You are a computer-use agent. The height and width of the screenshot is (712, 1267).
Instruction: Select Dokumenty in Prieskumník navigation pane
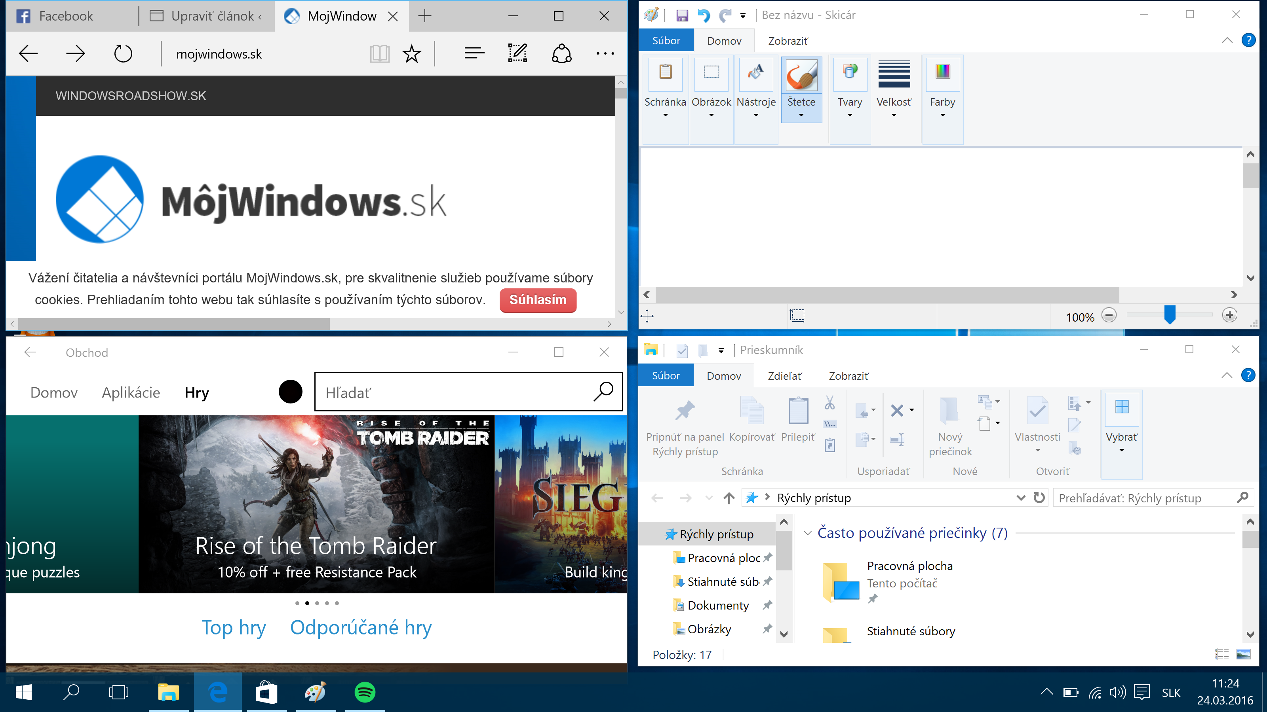click(717, 605)
